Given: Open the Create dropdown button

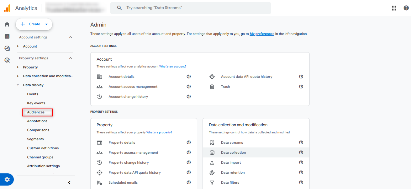Looking at the screenshot, I should 34,24.
